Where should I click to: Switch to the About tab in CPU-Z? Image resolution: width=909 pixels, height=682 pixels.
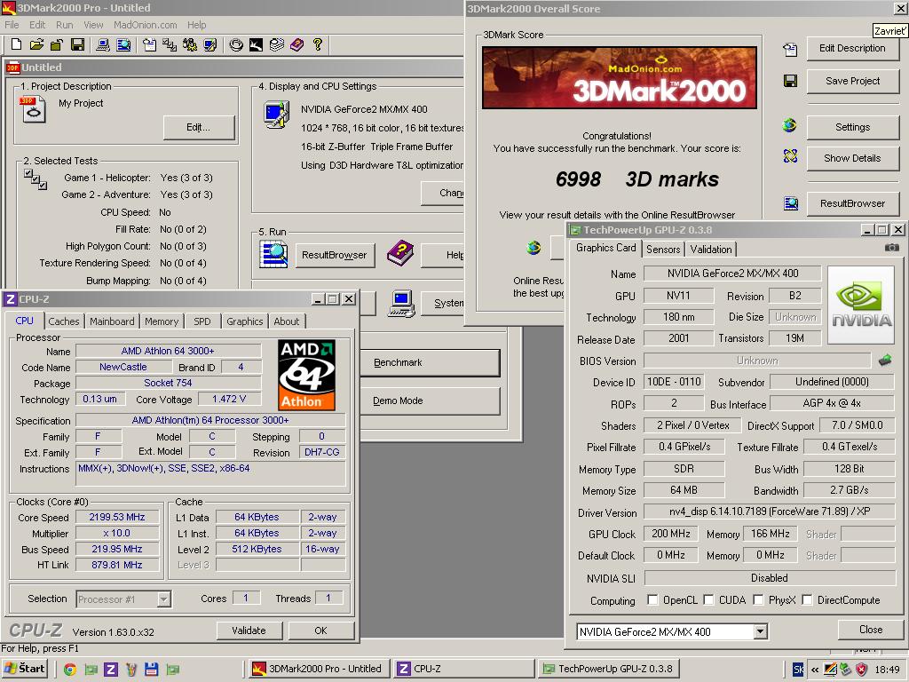click(x=287, y=321)
